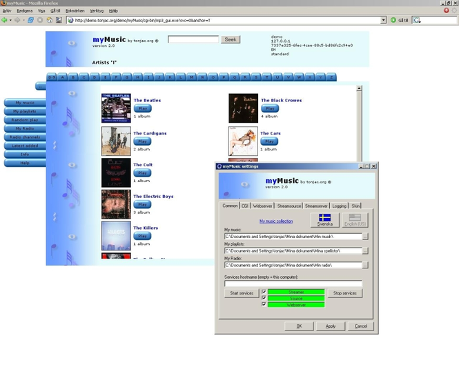Open the Back button history dropdown arrow
459x367 pixels.
click(x=10, y=20)
